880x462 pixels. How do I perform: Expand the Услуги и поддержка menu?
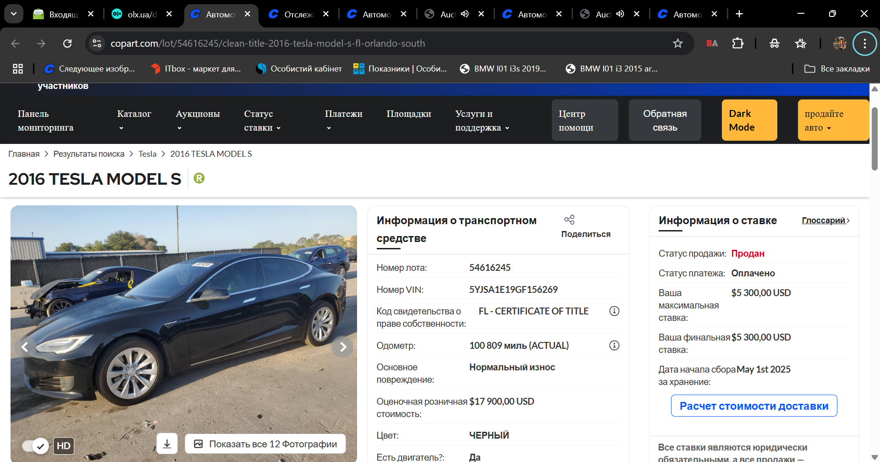click(482, 121)
